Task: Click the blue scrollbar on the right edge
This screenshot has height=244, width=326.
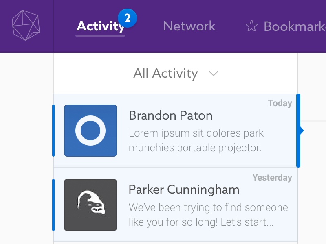Action: coord(298,131)
